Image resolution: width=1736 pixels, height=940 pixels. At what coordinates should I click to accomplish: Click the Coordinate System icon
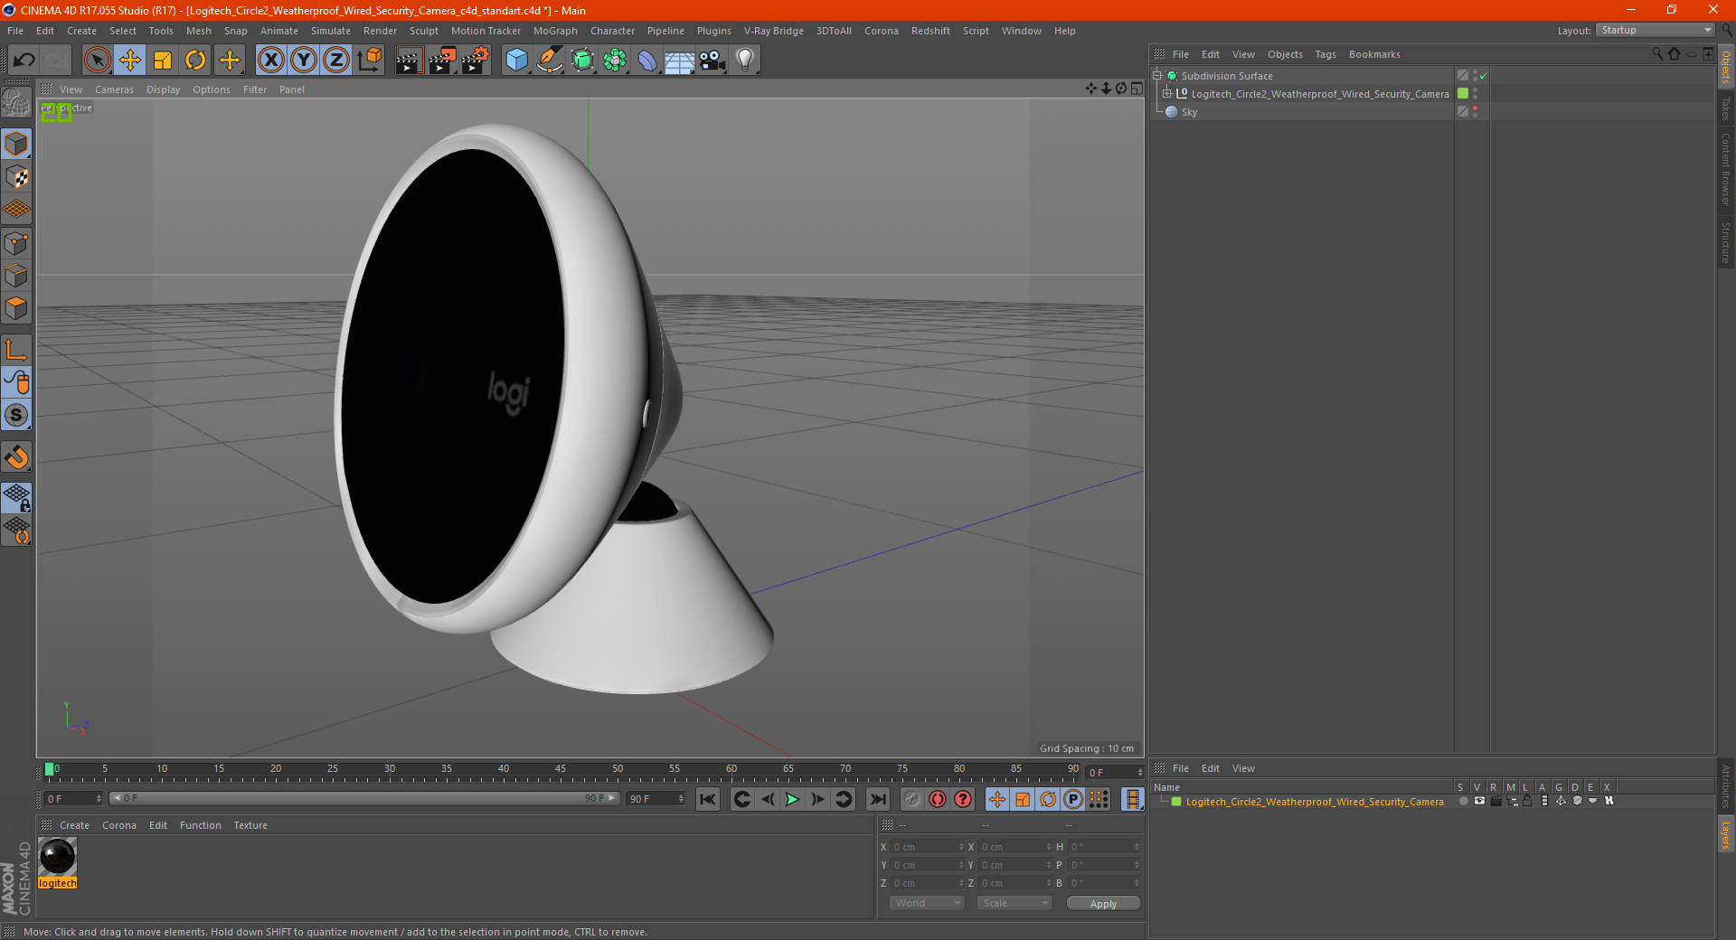(x=370, y=61)
